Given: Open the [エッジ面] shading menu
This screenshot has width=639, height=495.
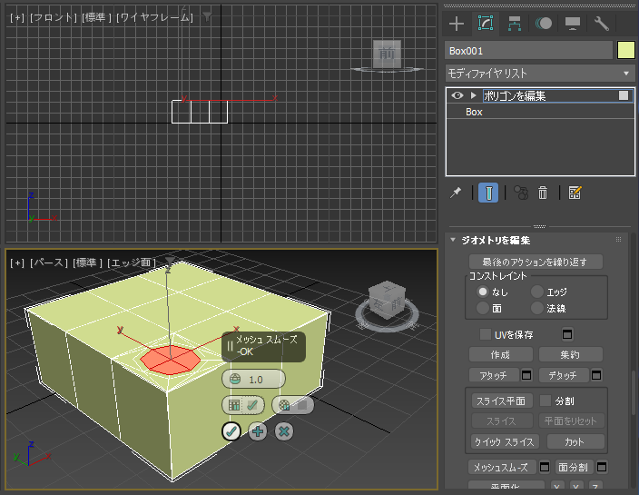Looking at the screenshot, I should 132,263.
